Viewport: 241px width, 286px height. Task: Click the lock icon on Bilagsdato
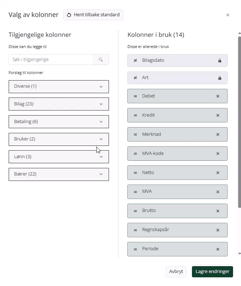pyautogui.click(x=220, y=61)
